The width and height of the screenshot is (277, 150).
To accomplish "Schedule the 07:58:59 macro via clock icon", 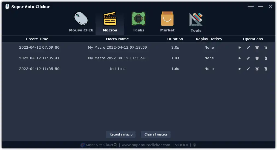I will [x=257, y=48].
